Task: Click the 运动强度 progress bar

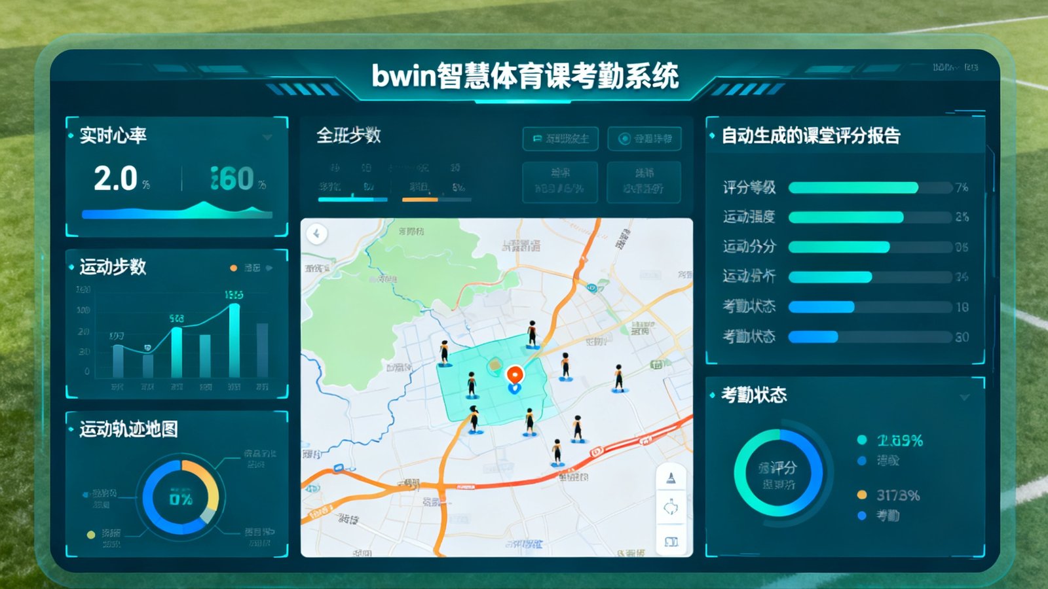Action: tap(870, 217)
